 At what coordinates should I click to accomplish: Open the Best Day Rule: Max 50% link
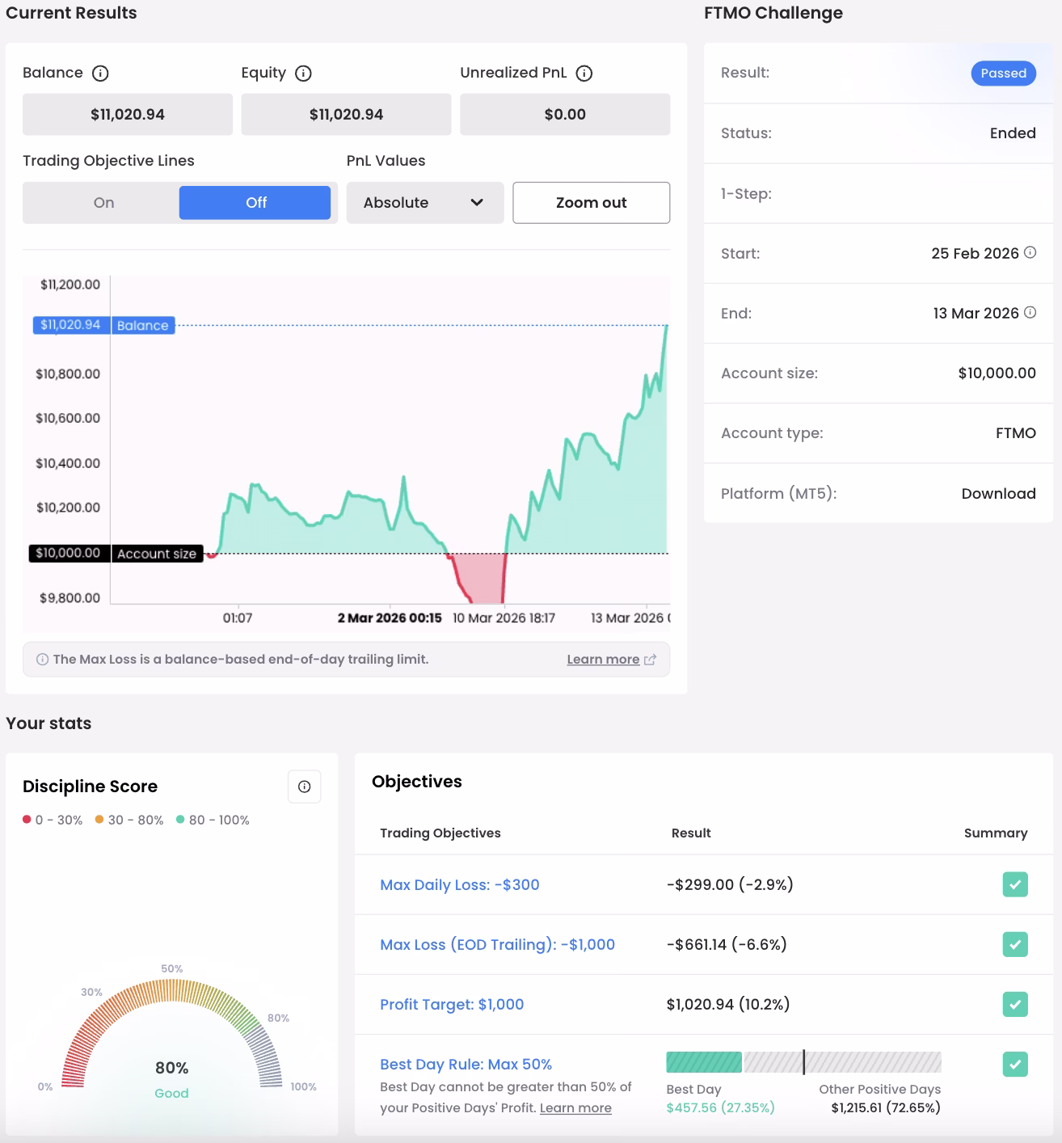click(x=466, y=1064)
